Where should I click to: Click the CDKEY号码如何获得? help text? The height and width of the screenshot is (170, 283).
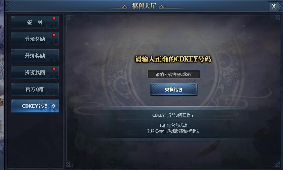coord(173,115)
